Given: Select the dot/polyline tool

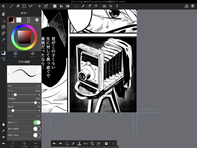Looking at the screenshot, I should pyautogui.click(x=30, y=6).
